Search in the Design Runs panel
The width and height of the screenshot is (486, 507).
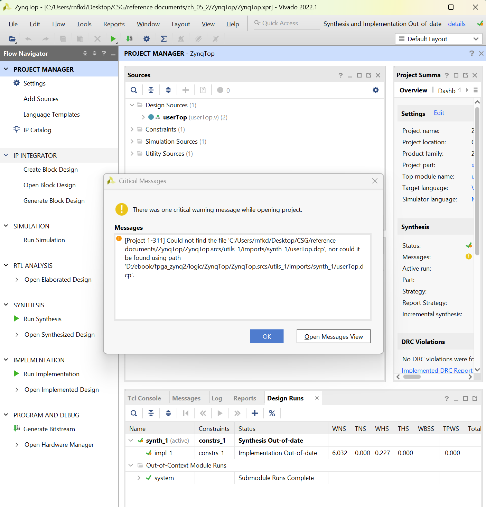134,413
